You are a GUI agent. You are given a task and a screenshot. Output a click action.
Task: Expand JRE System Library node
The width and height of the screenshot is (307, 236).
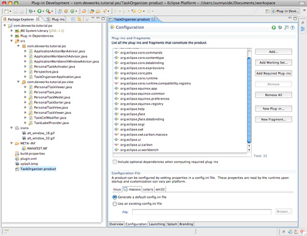(12, 31)
